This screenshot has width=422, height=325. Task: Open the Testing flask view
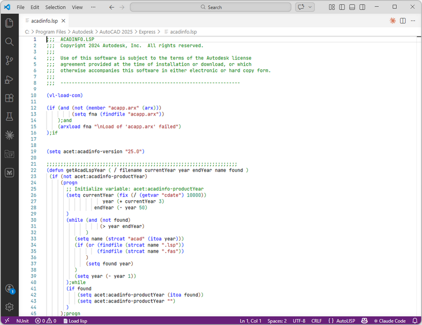click(x=9, y=116)
